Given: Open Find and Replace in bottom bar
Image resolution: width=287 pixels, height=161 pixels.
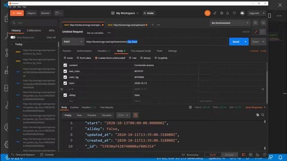Looking at the screenshot, I should click(x=23, y=155).
